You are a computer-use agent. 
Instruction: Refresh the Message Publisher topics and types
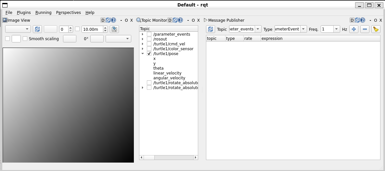coord(211,29)
